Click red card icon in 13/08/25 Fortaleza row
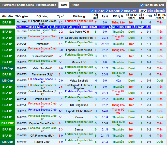Screen dimensions: 167x145 [x=29, y=79]
